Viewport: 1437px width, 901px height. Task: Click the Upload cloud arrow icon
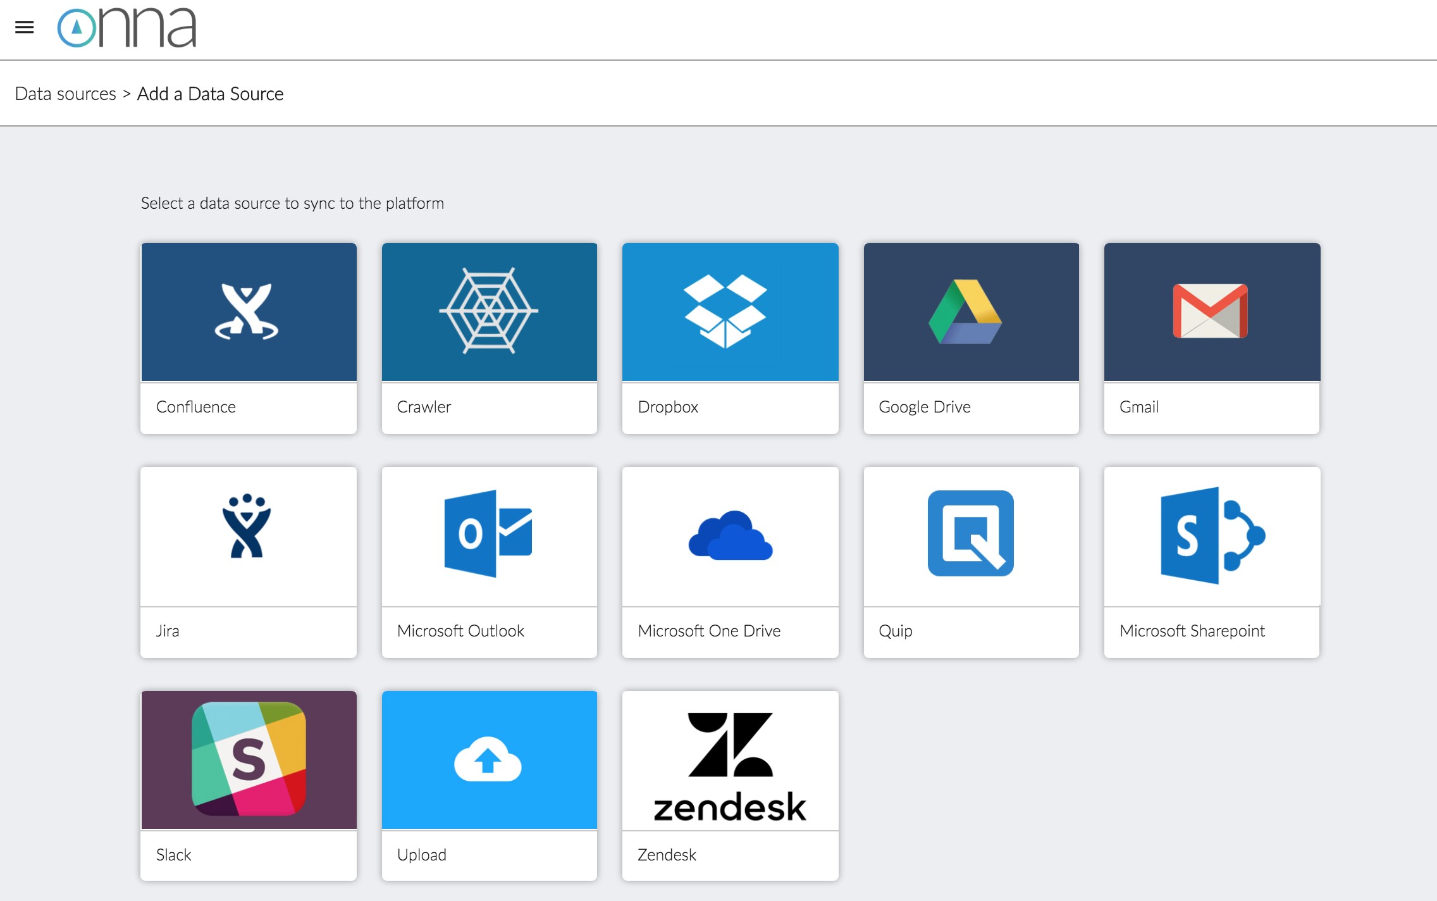(488, 759)
